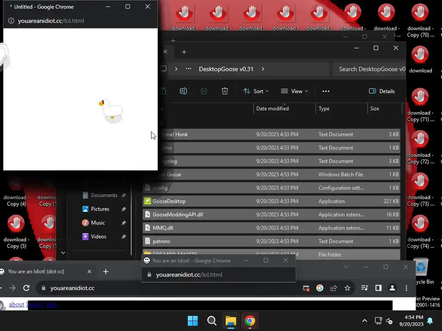Open Windows Search from the taskbar
442x331 pixels.
point(212,321)
